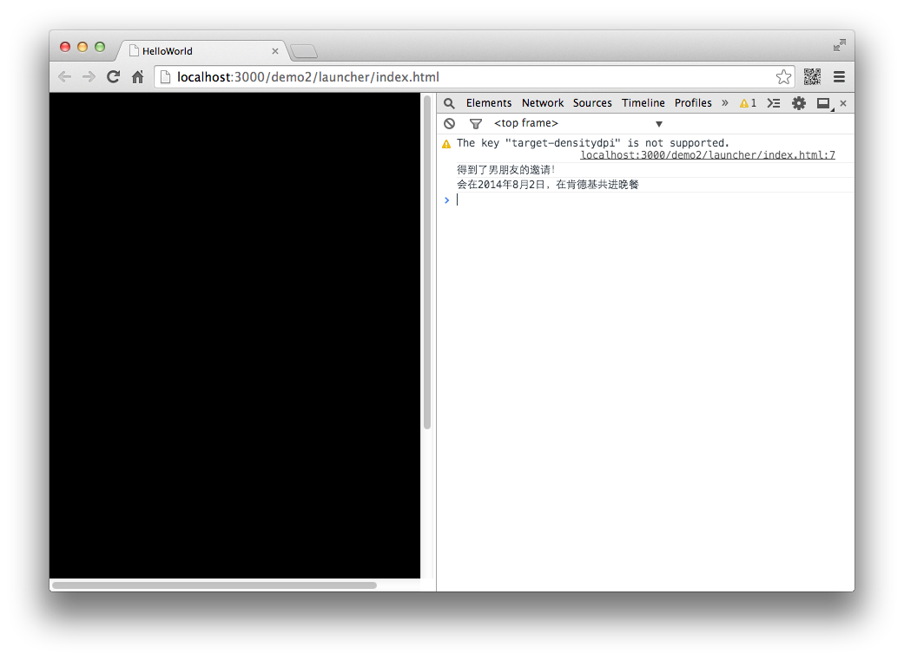The height and width of the screenshot is (660, 904).
Task: Open DevTools settings gear
Action: point(798,103)
